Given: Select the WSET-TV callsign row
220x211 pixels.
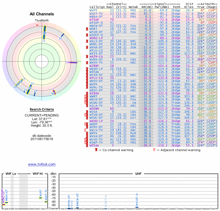Looking at the screenshot, I should coord(96,13).
